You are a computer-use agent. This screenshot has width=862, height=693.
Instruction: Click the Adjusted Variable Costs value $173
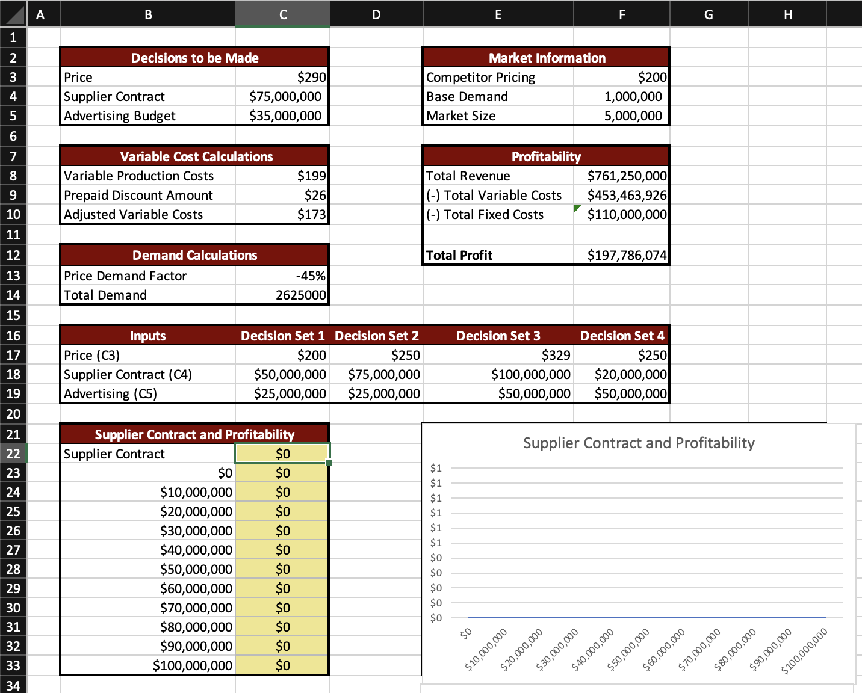point(312,214)
